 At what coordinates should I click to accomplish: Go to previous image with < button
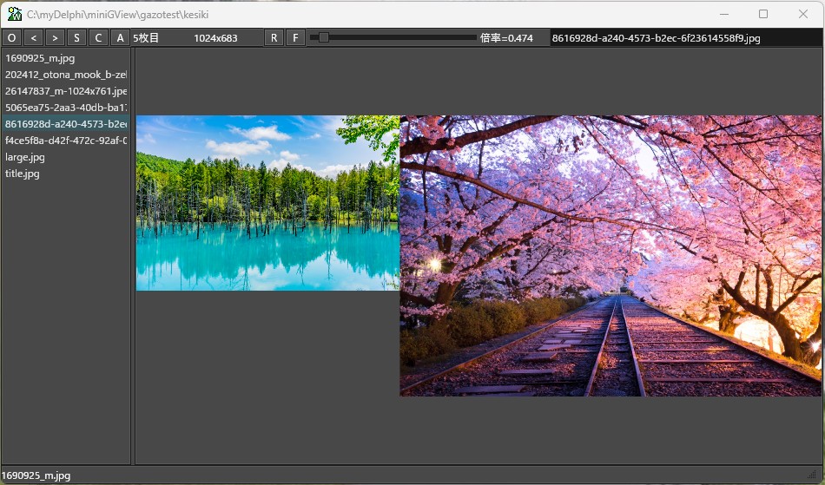[33, 38]
